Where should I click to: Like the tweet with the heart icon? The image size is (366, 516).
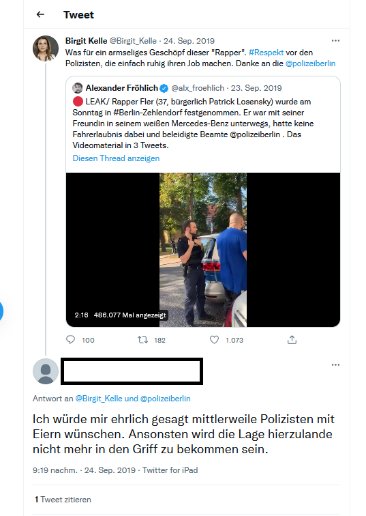214,340
